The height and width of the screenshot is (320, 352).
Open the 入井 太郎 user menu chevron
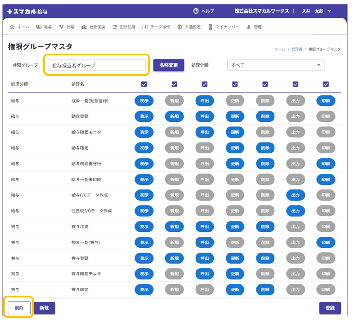(x=329, y=11)
